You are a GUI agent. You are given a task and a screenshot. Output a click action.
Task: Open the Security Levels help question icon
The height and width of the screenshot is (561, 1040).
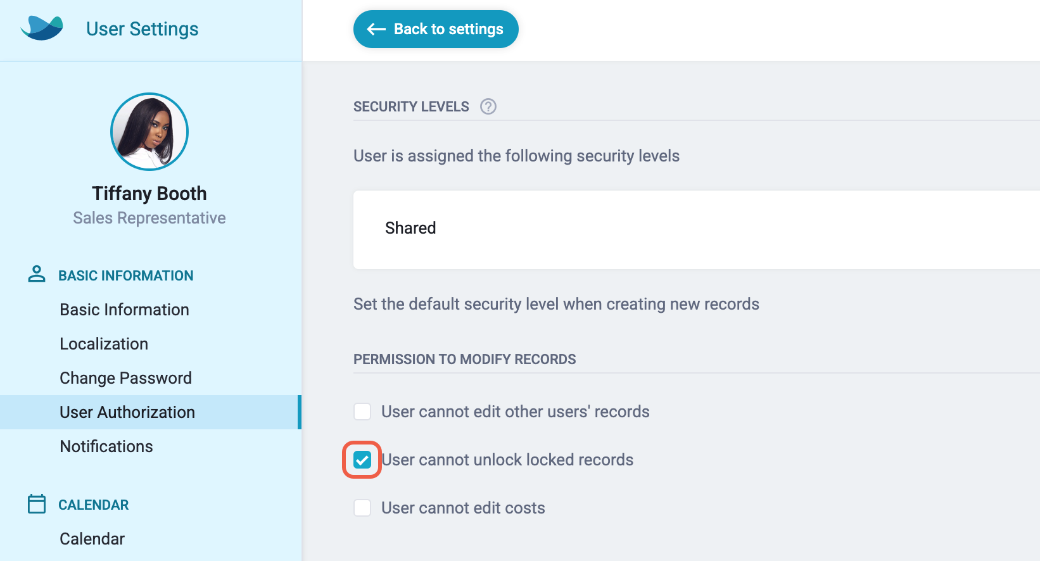click(488, 106)
